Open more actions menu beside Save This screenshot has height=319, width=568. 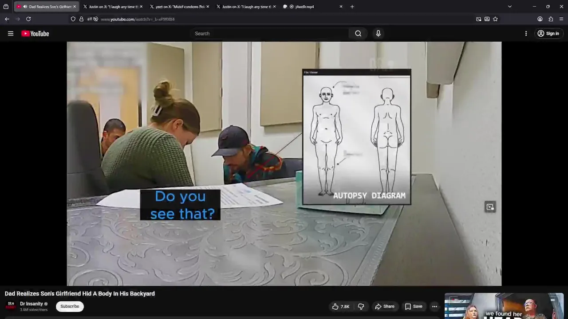pyautogui.click(x=434, y=307)
